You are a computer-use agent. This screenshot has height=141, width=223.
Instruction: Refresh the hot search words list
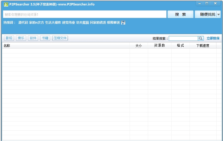pos(123,22)
